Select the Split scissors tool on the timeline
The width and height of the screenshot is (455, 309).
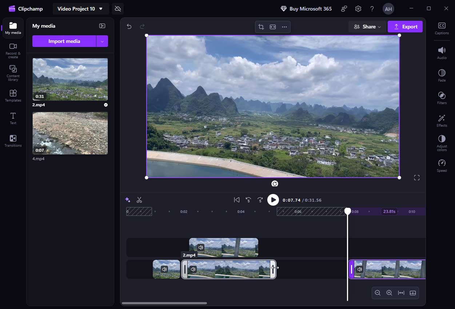click(139, 200)
